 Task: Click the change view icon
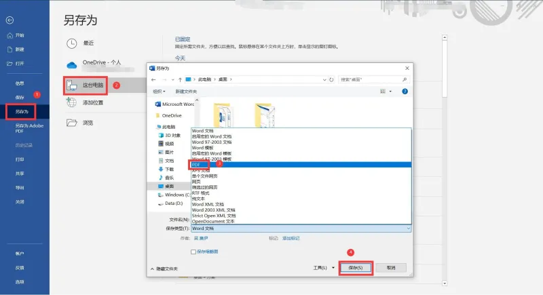383,92
